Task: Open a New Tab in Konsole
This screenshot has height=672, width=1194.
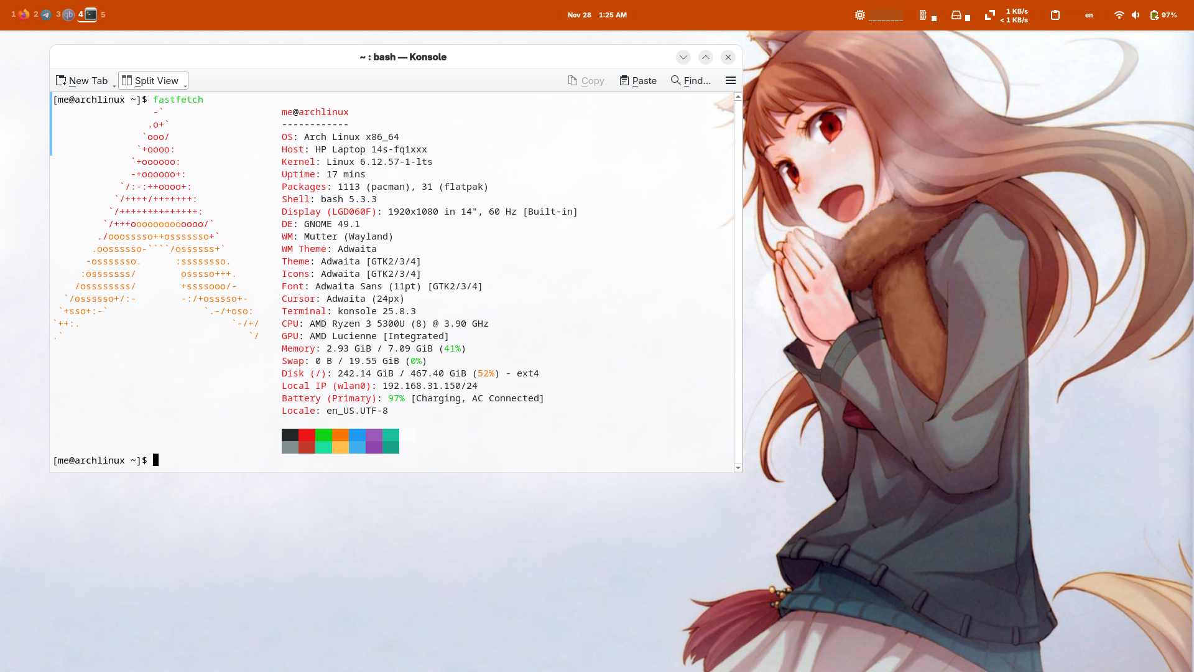Action: 81,80
